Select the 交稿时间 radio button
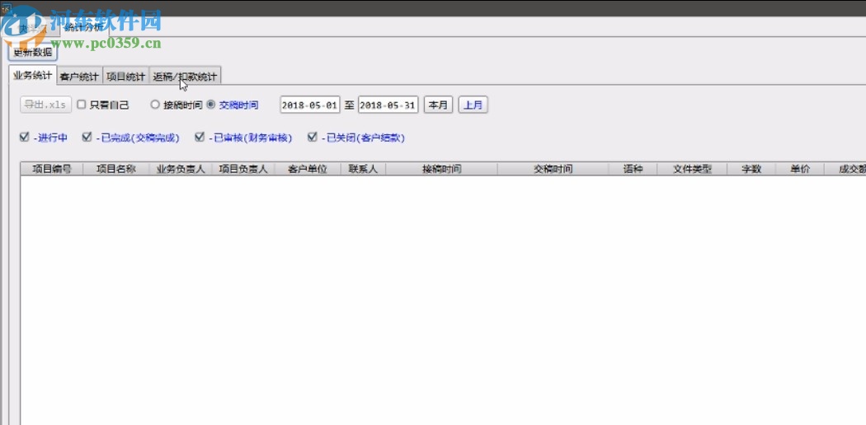This screenshot has width=866, height=425. click(211, 105)
